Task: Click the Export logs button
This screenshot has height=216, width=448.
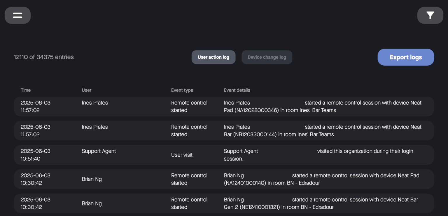Action: [406, 57]
